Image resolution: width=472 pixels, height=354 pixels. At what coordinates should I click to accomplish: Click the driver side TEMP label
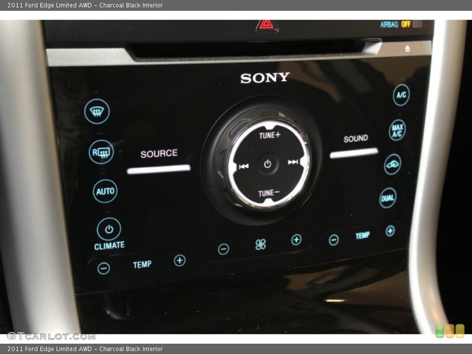pyautogui.click(x=143, y=265)
